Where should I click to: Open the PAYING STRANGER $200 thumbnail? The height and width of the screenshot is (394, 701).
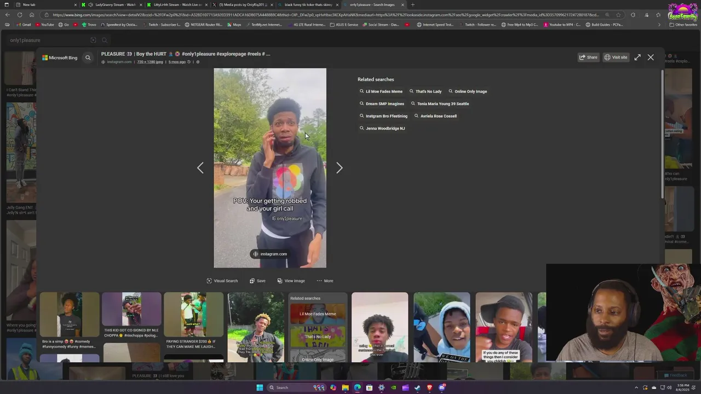(x=193, y=315)
